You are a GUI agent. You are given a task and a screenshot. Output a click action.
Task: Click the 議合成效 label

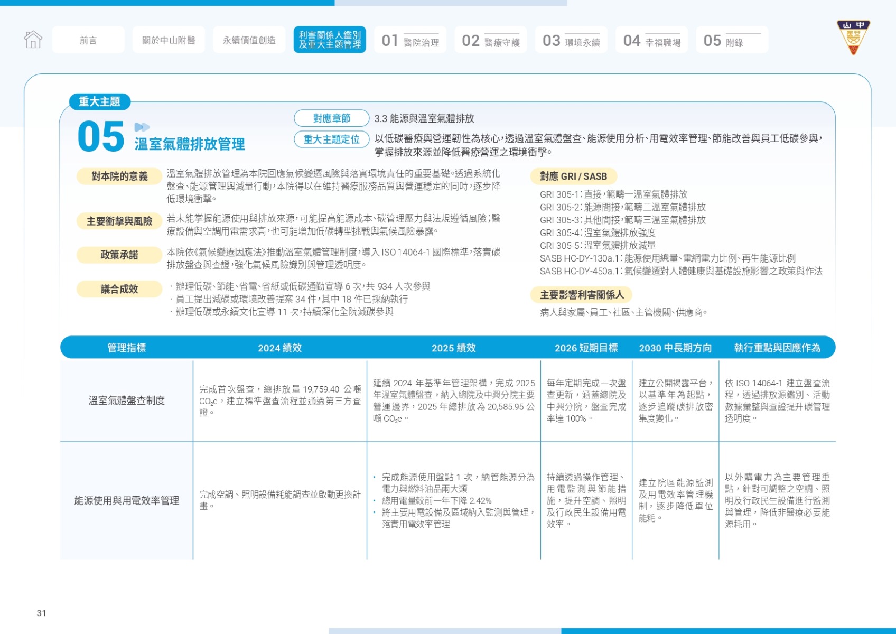click(x=119, y=290)
